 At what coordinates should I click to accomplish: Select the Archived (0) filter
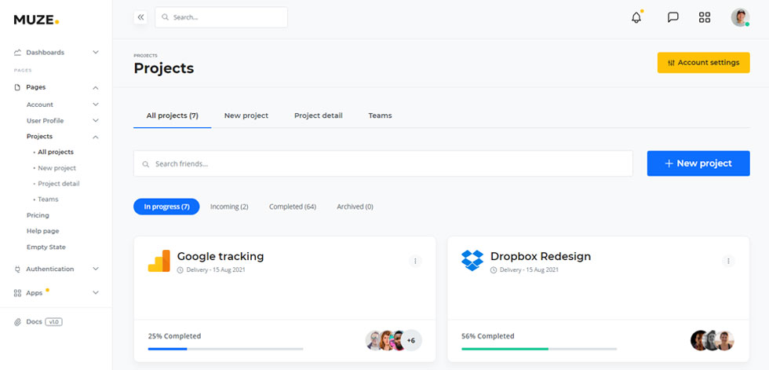[355, 207]
